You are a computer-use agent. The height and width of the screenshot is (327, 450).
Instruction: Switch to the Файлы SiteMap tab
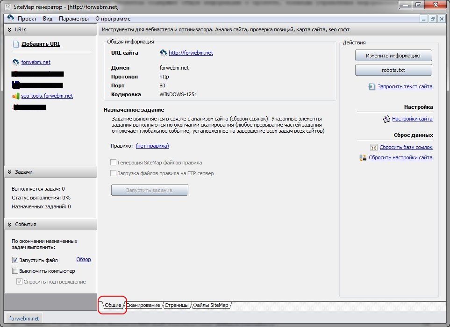click(210, 305)
